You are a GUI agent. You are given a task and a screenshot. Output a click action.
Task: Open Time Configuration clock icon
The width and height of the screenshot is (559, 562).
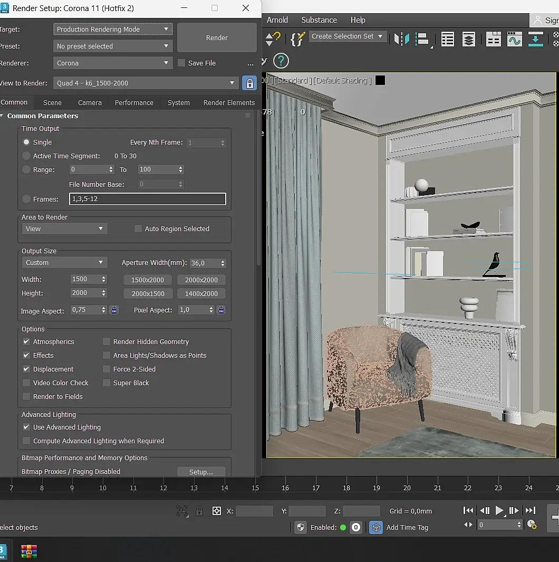click(532, 525)
